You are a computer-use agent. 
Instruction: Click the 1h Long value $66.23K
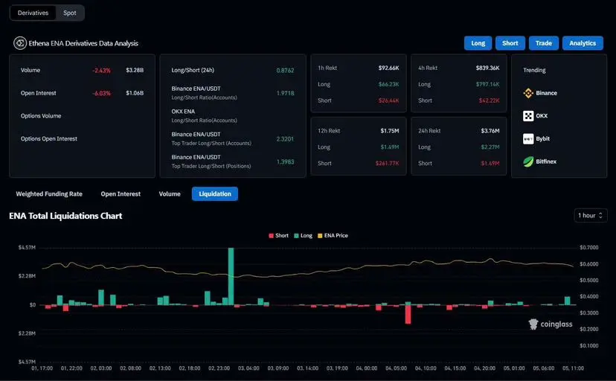click(388, 84)
